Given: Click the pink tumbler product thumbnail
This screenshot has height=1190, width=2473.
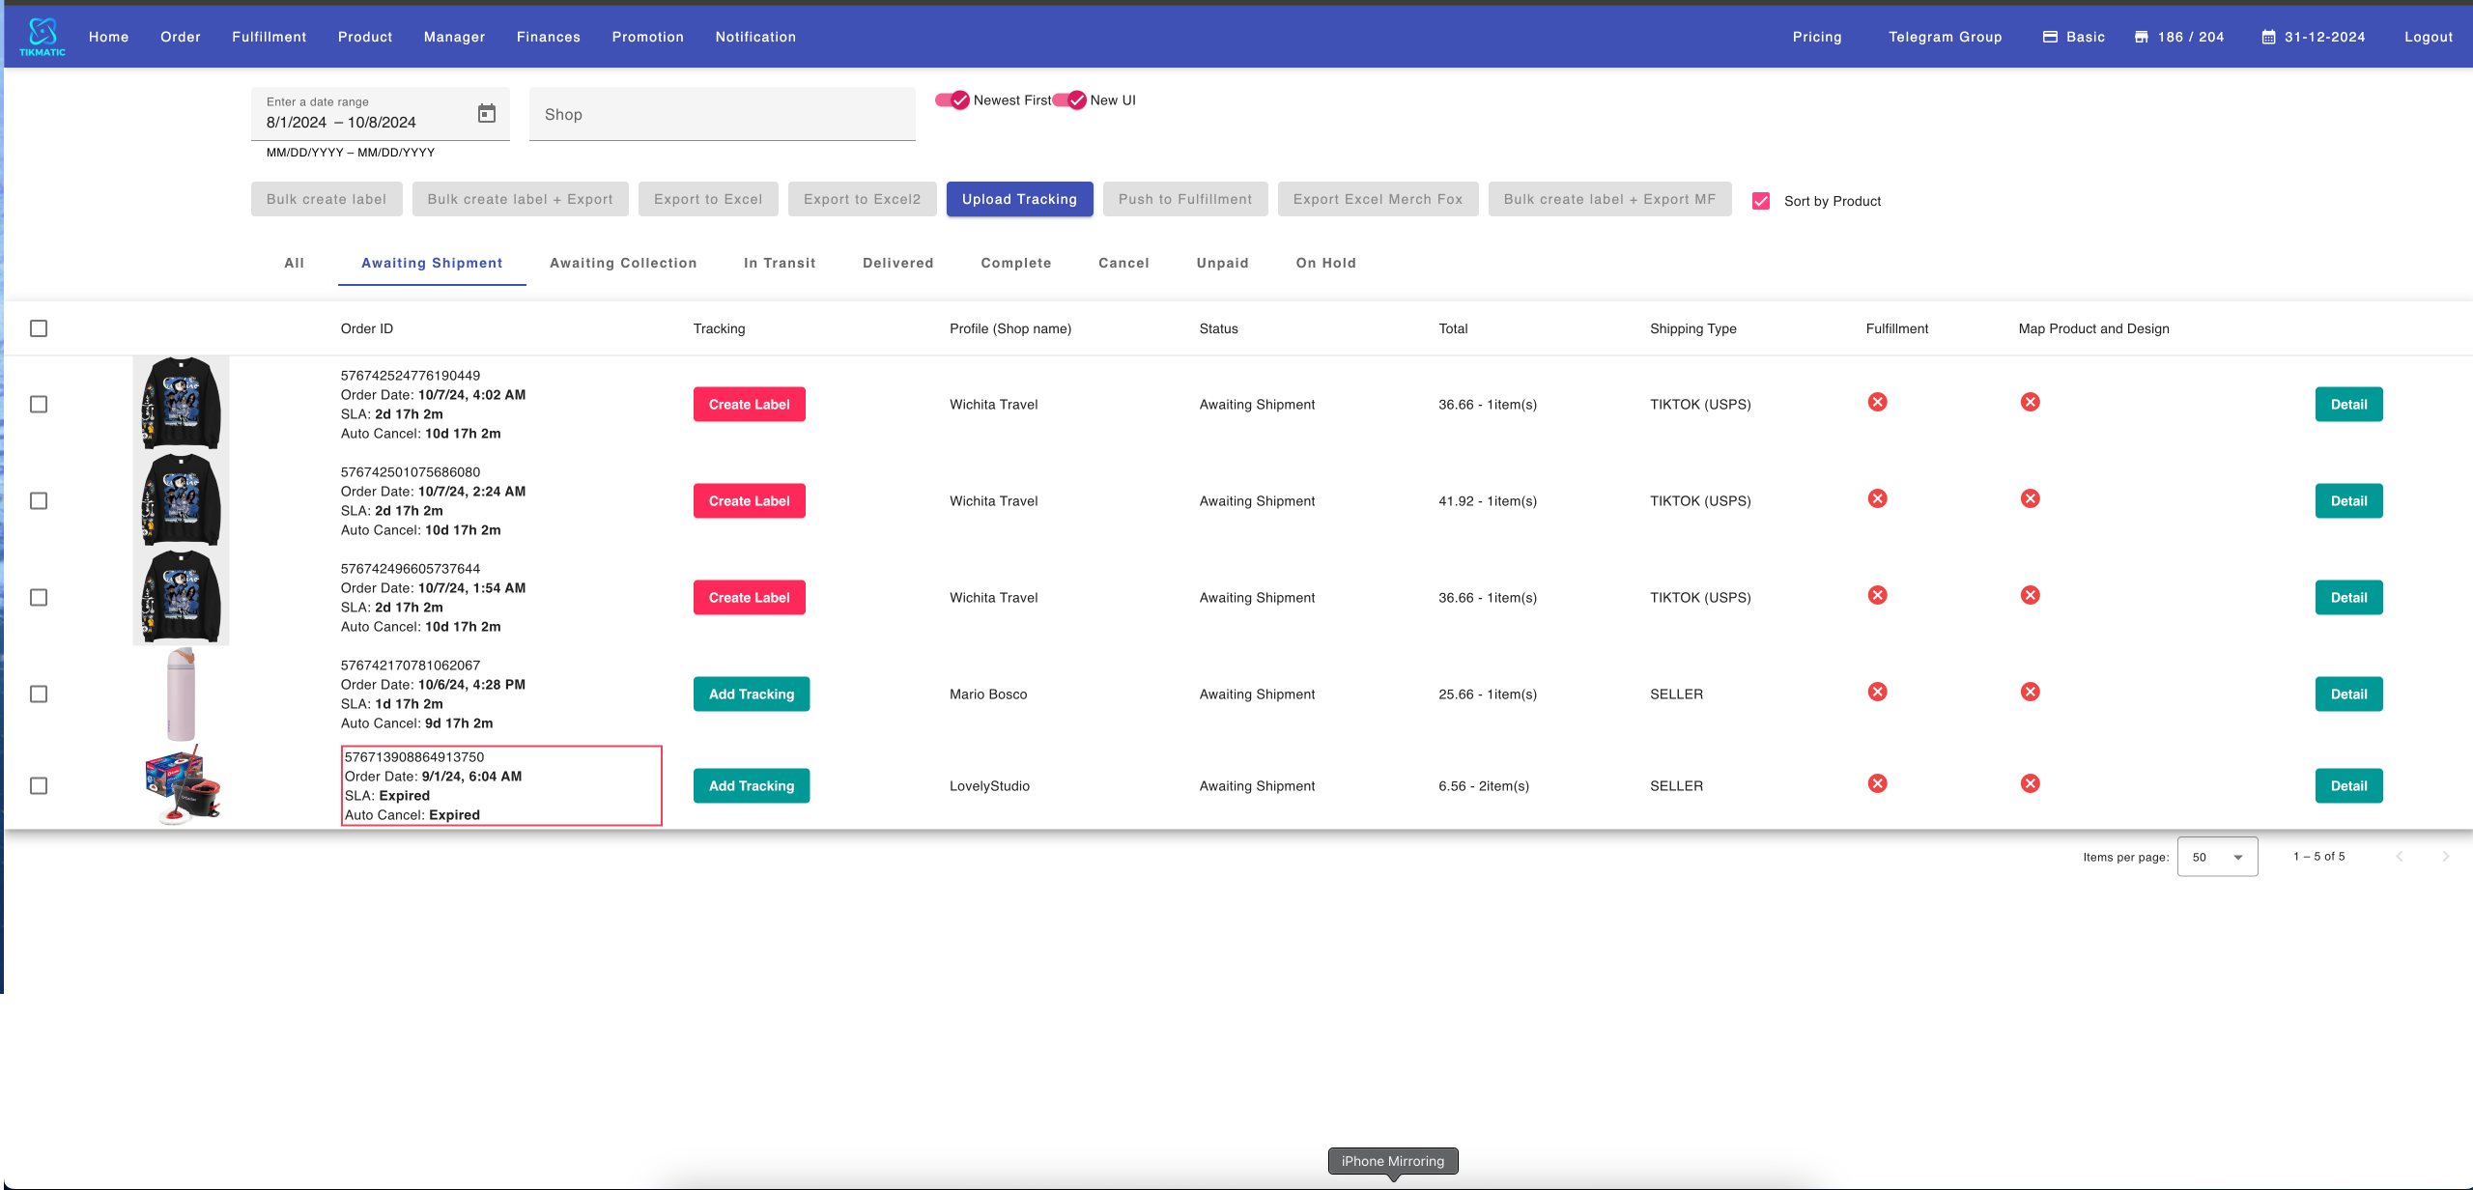Looking at the screenshot, I should coord(181,694).
